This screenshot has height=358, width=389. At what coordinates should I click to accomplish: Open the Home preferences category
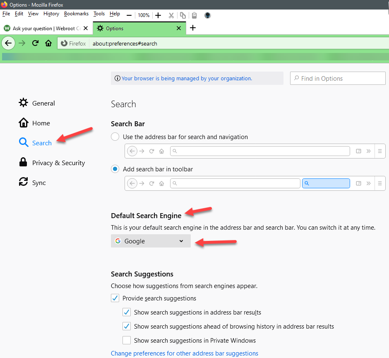[x=34, y=123]
